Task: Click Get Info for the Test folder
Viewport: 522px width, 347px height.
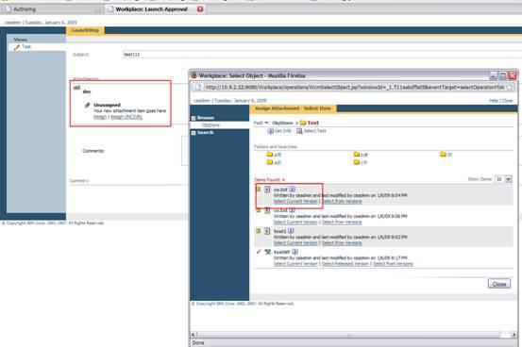Action: [x=279, y=131]
